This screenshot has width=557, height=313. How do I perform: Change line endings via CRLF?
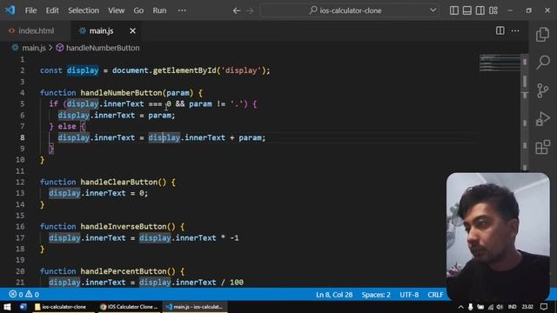(435, 295)
